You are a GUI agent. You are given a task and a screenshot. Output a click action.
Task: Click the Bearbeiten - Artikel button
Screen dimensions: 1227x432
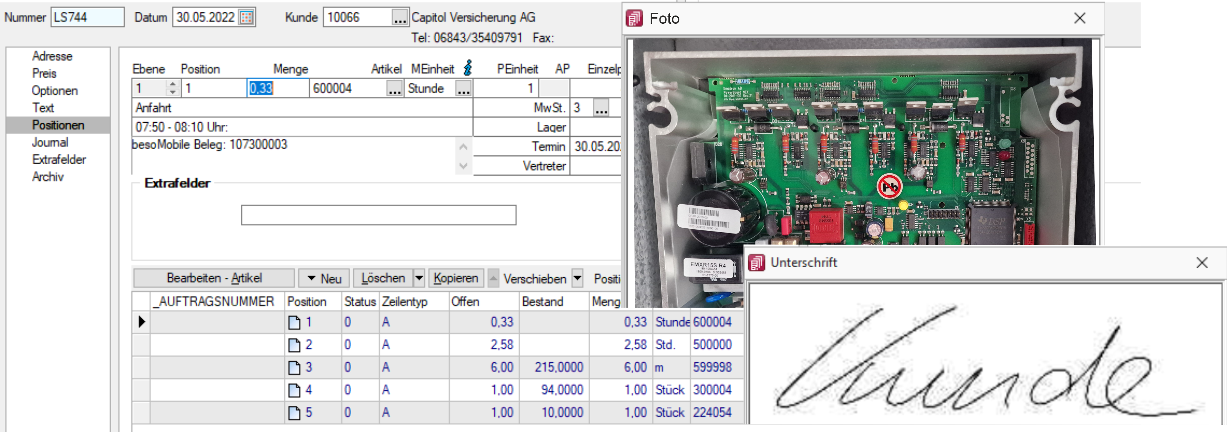[x=214, y=278]
